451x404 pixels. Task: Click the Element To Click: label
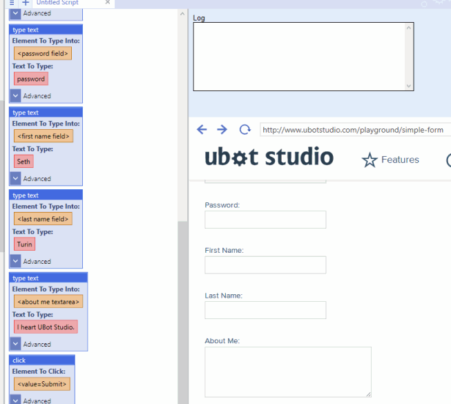click(x=39, y=372)
